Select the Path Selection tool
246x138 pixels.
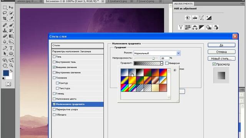5,54
